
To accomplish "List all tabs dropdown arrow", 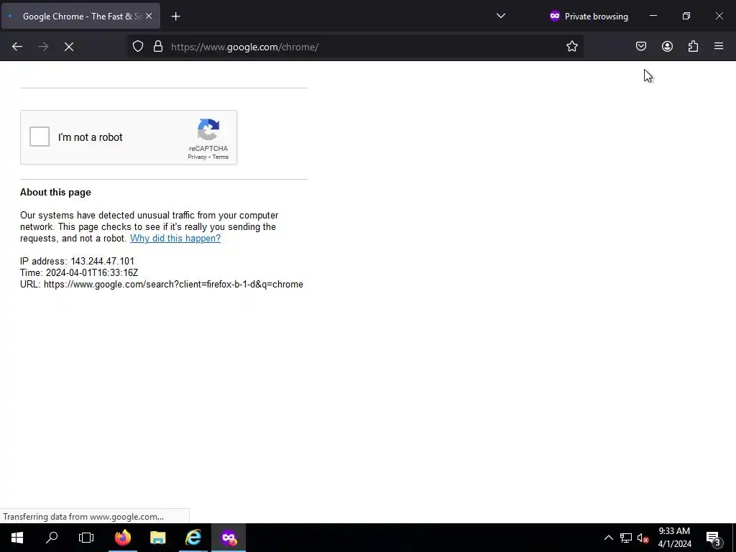I will pos(501,16).
